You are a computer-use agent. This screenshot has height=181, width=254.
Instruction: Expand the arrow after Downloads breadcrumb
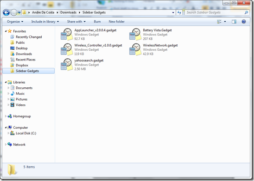pyautogui.click(x=79, y=12)
